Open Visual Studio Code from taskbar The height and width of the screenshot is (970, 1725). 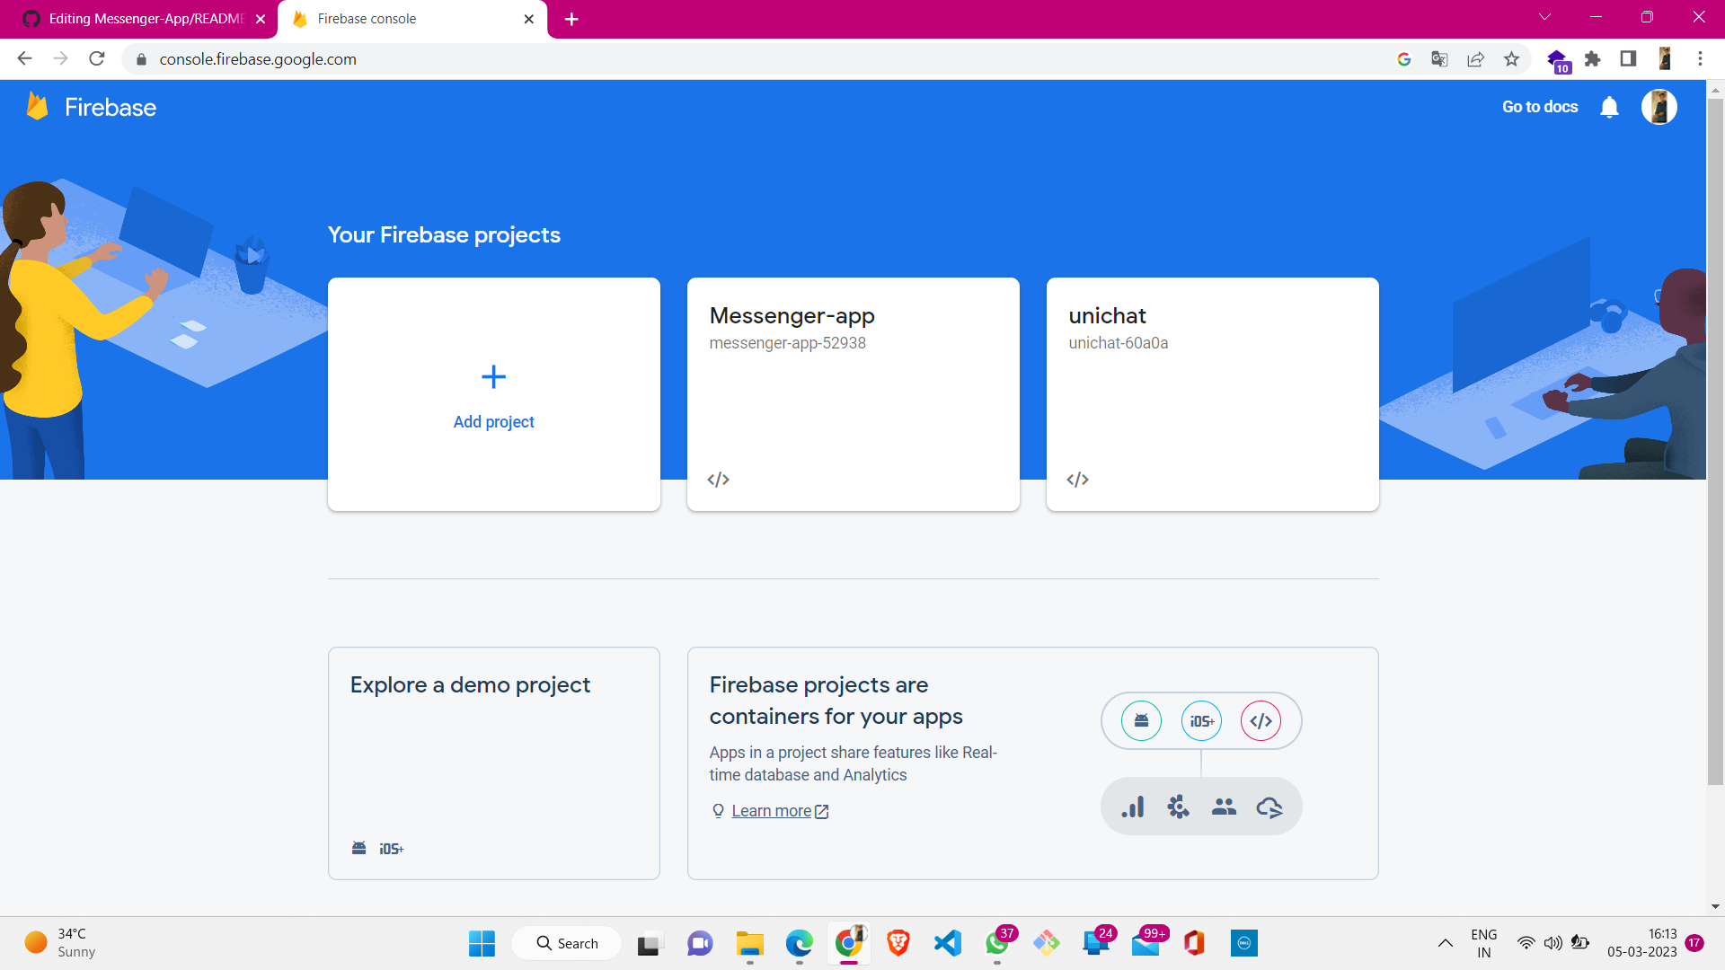coord(947,943)
